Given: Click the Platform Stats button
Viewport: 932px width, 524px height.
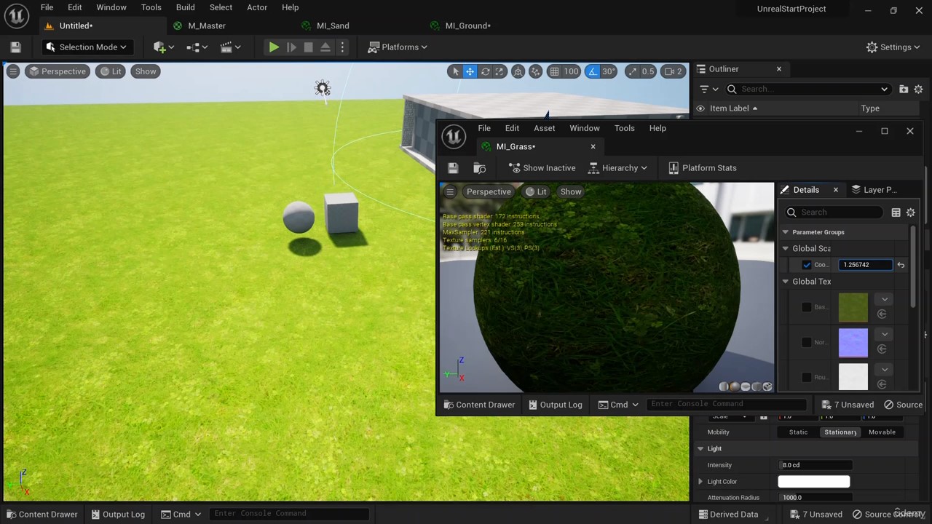Looking at the screenshot, I should tap(703, 168).
